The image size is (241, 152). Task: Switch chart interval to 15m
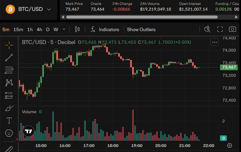18,29
